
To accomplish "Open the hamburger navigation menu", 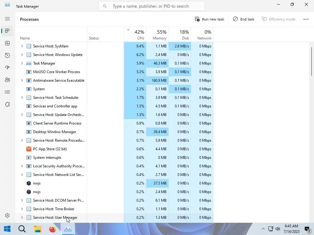I will (7, 19).
